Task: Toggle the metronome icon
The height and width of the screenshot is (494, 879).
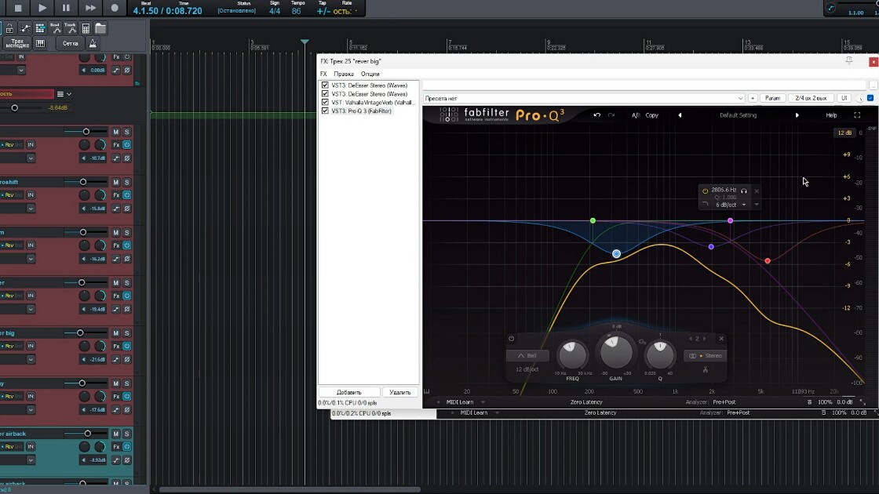Action: [93, 44]
